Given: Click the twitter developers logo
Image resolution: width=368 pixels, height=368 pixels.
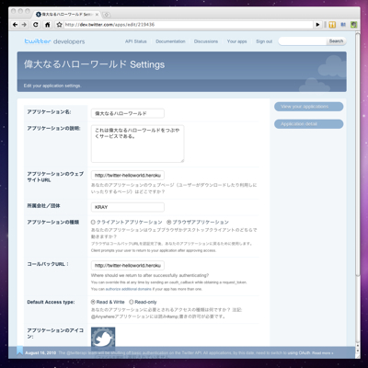Looking at the screenshot, I should point(54,41).
